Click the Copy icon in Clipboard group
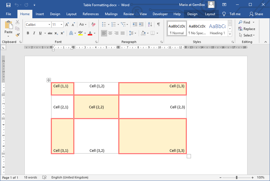This screenshot has height=181, width=270. [17, 28]
